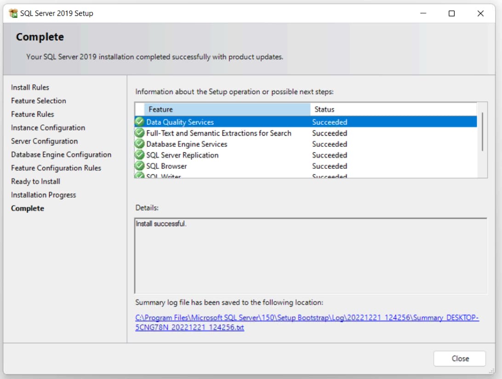Click success icon for Database Engine Services
Image resolution: width=502 pixels, height=379 pixels.
[140, 144]
